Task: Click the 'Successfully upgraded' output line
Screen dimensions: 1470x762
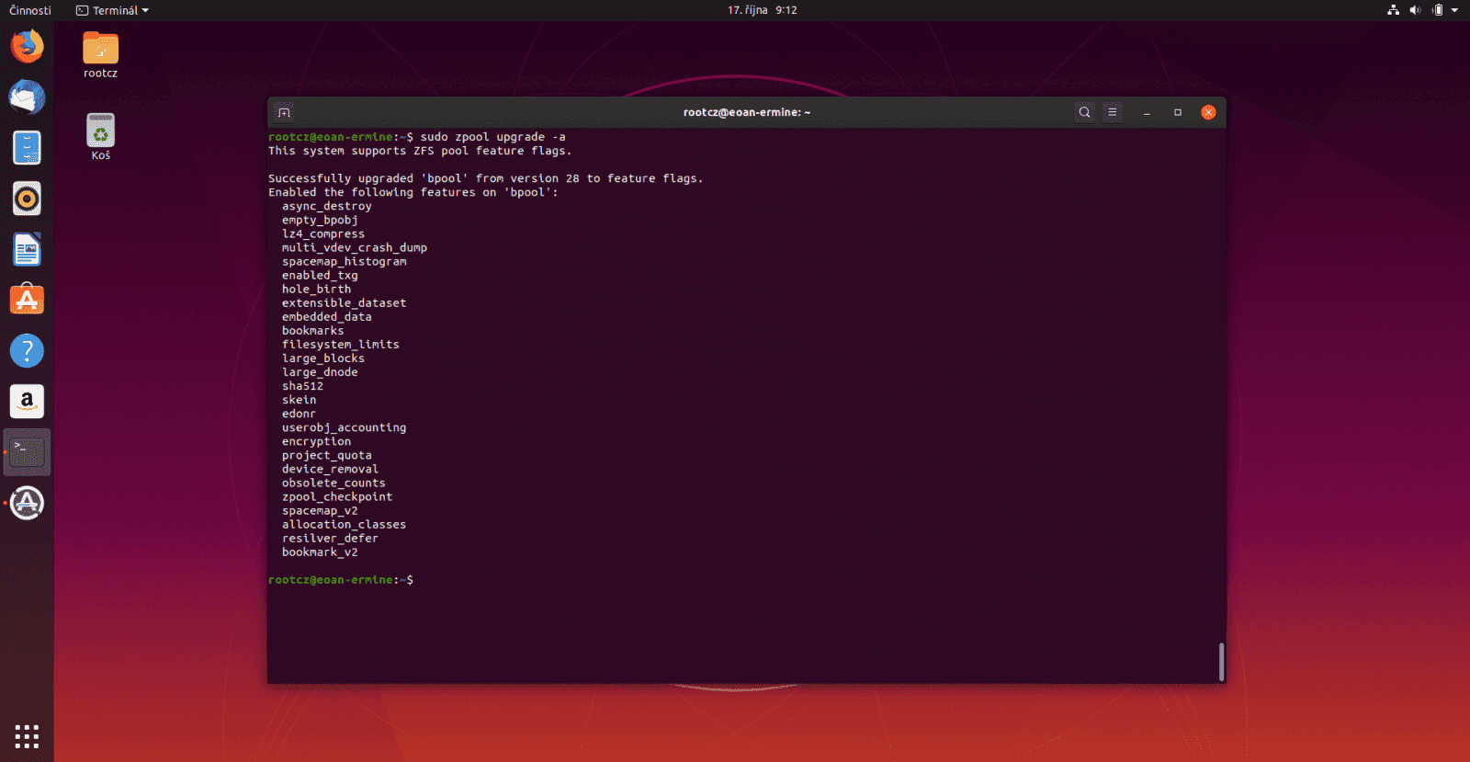Action: click(x=486, y=178)
